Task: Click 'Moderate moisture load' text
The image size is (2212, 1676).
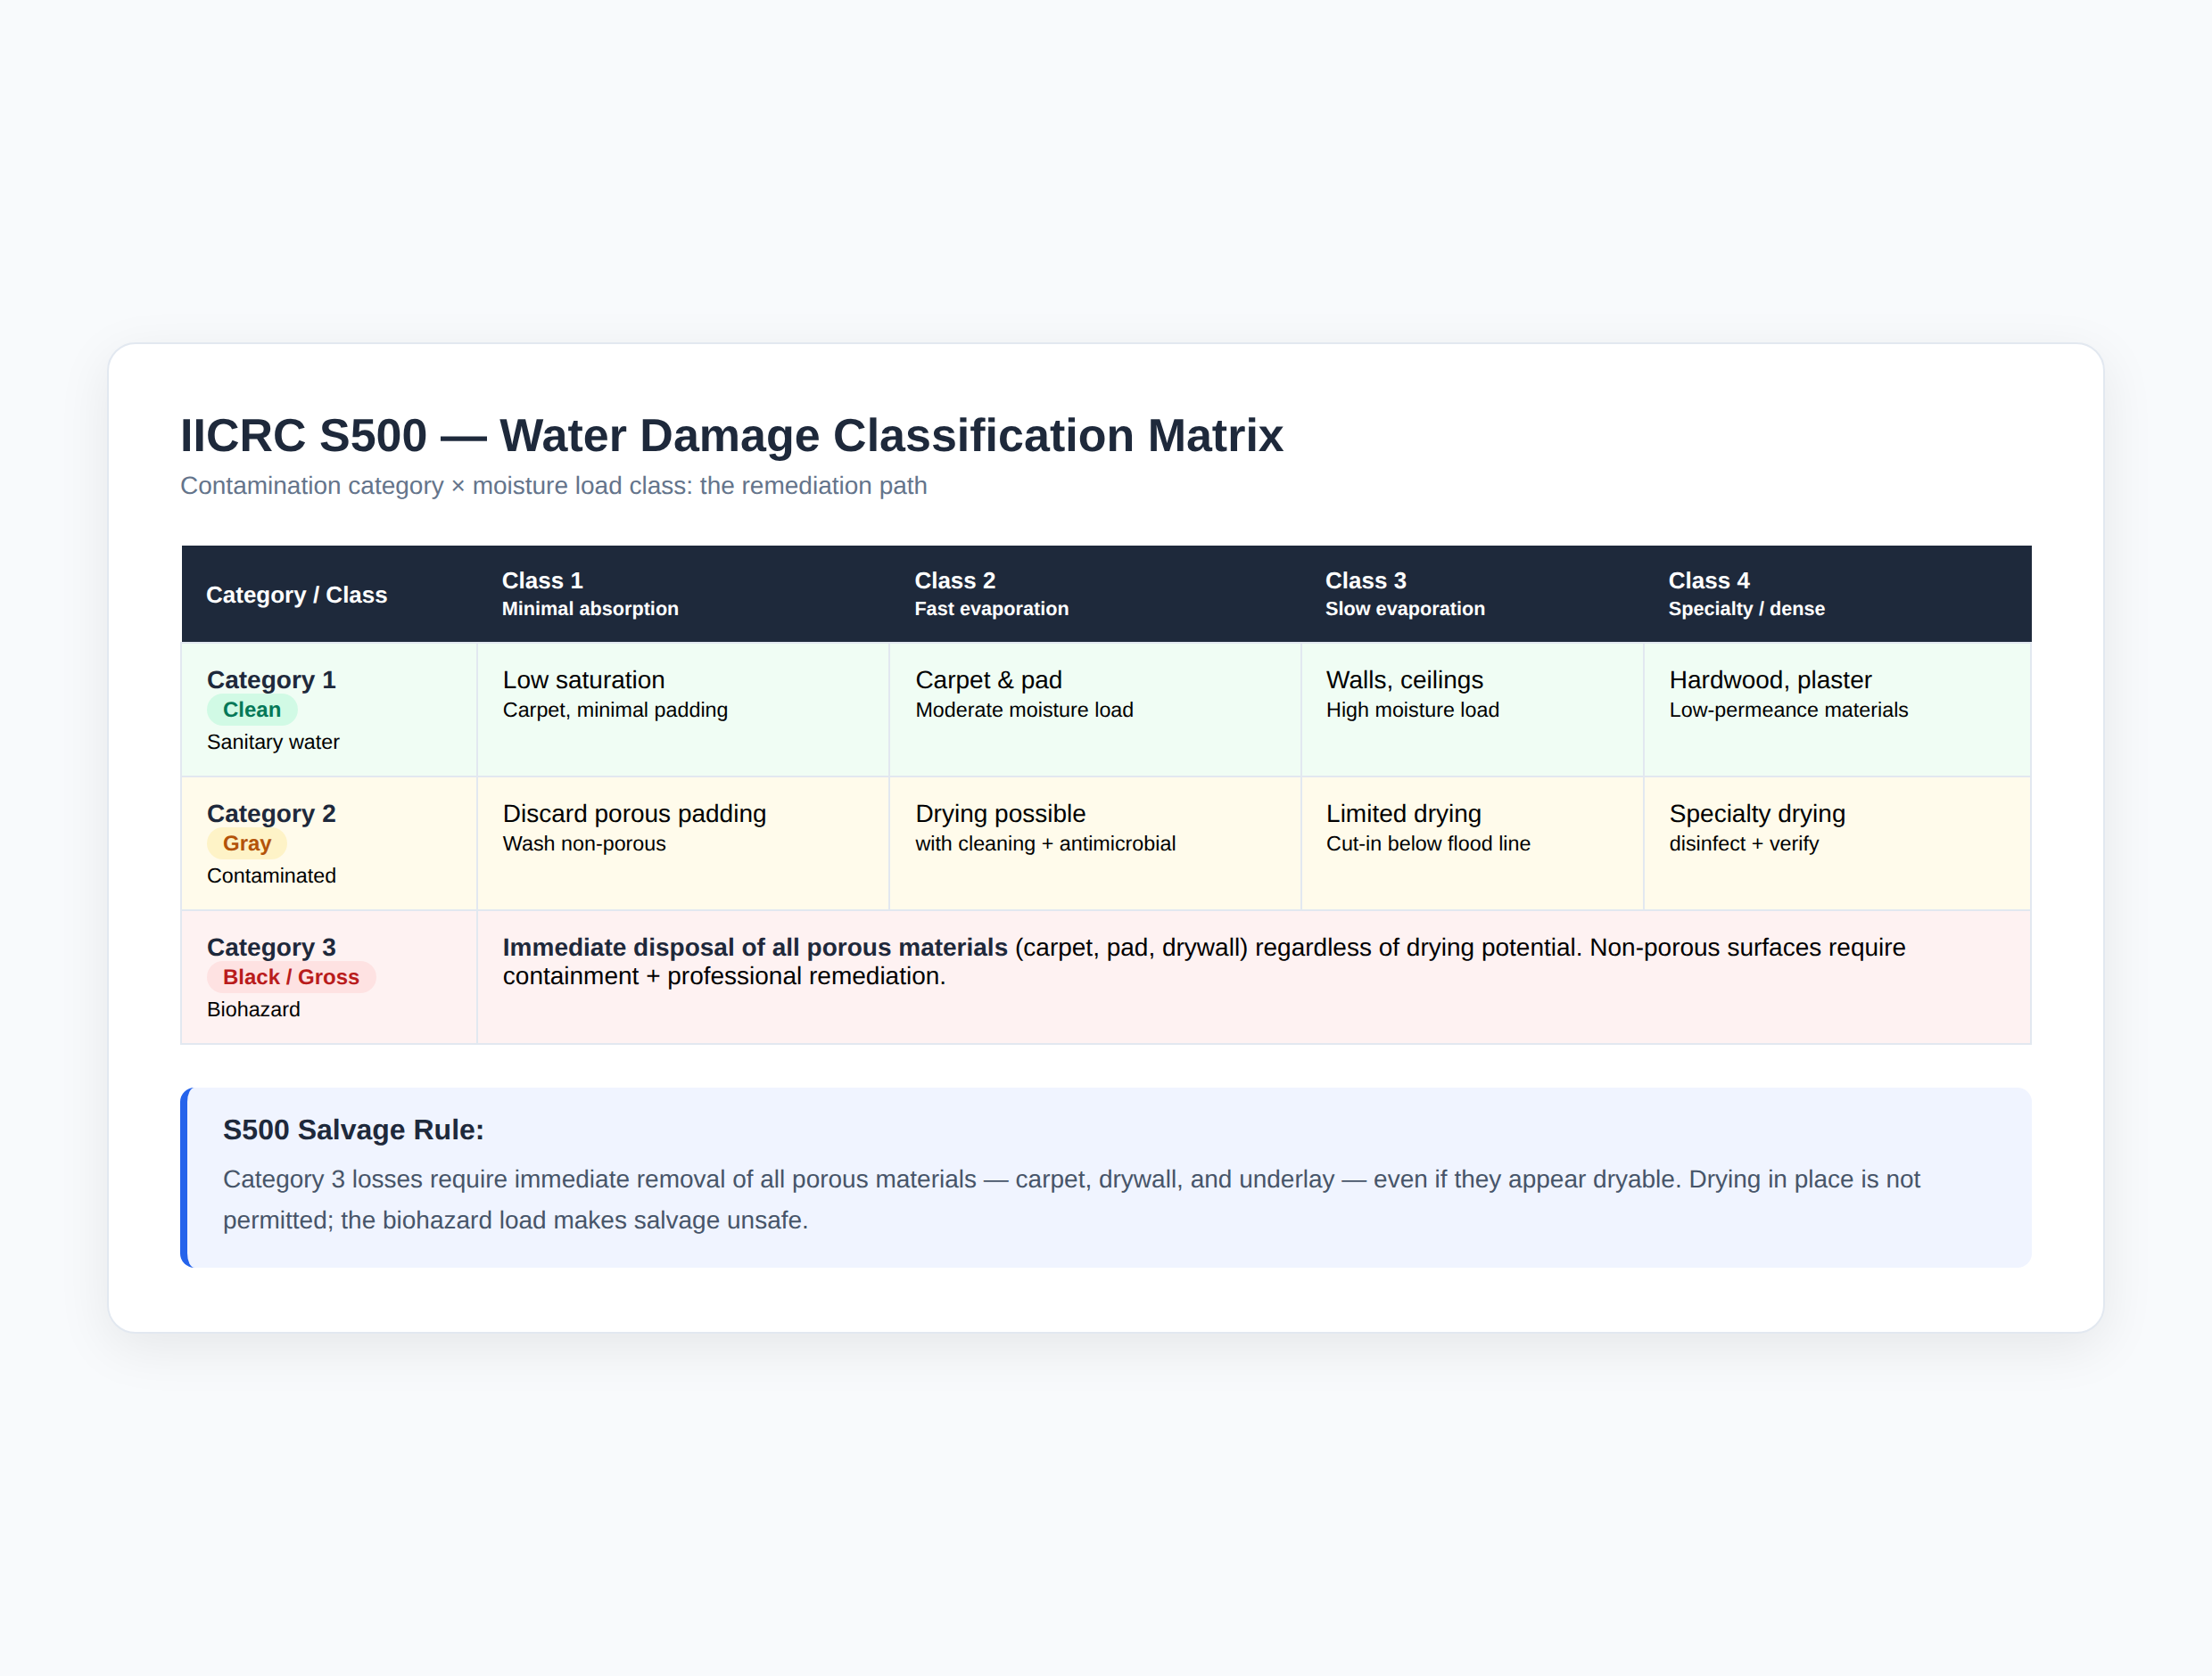Action: click(x=1024, y=710)
